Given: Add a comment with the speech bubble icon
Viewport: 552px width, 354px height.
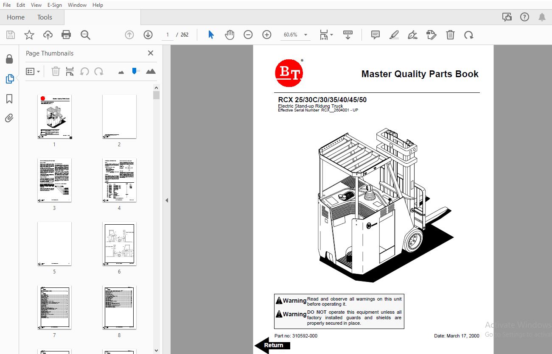Looking at the screenshot, I should (x=375, y=35).
